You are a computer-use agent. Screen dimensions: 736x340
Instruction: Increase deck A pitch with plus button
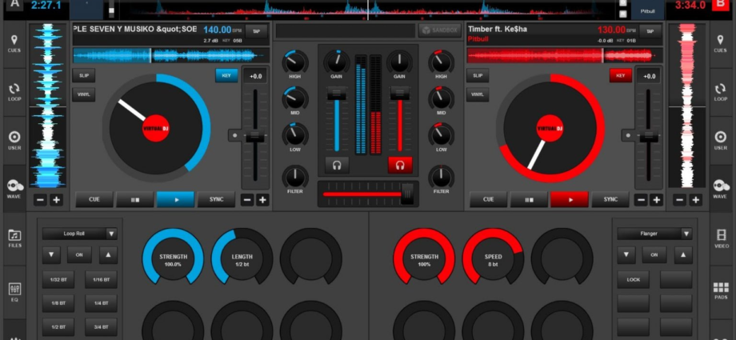click(x=262, y=199)
